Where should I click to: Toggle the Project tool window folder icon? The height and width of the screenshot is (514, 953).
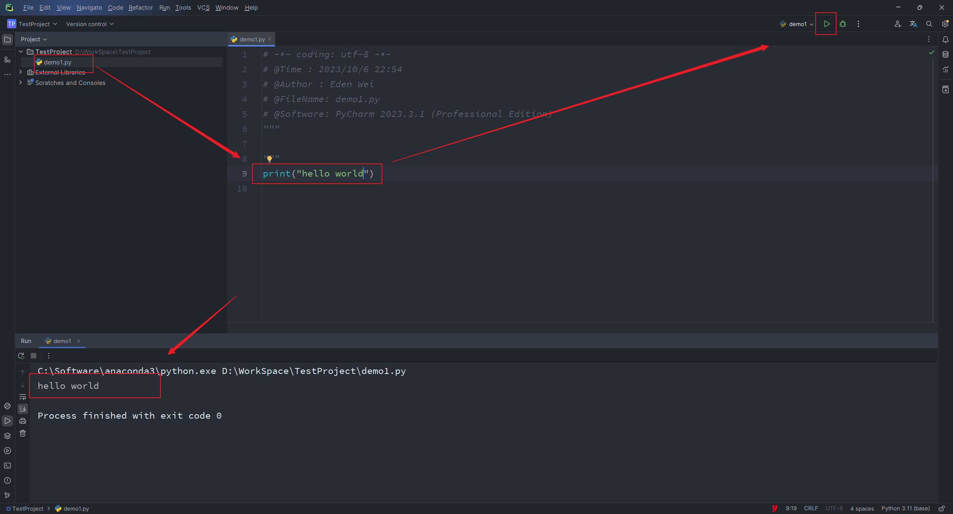(x=7, y=39)
